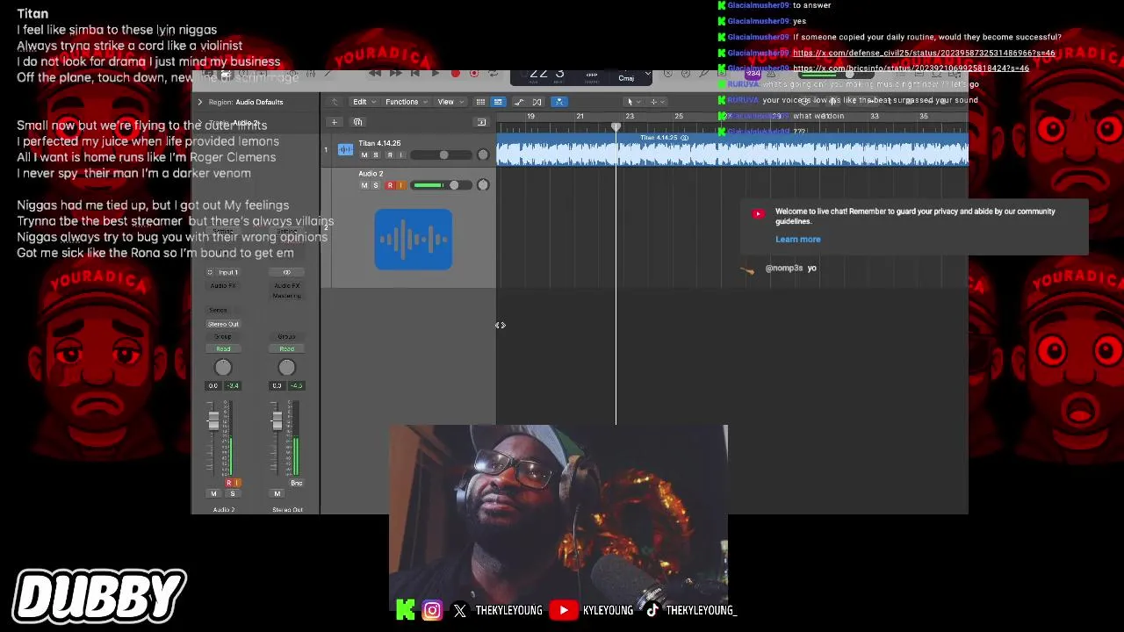Adjust the Stereo Out channel strip volume fader
Screen dimensions: 1124x632
pyautogui.click(x=277, y=420)
